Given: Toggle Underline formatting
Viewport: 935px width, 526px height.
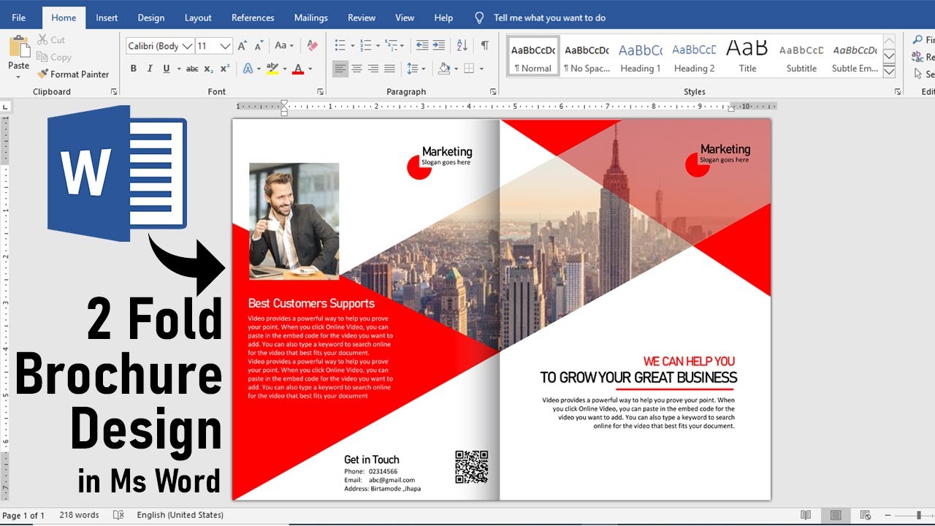Looking at the screenshot, I should pyautogui.click(x=167, y=69).
